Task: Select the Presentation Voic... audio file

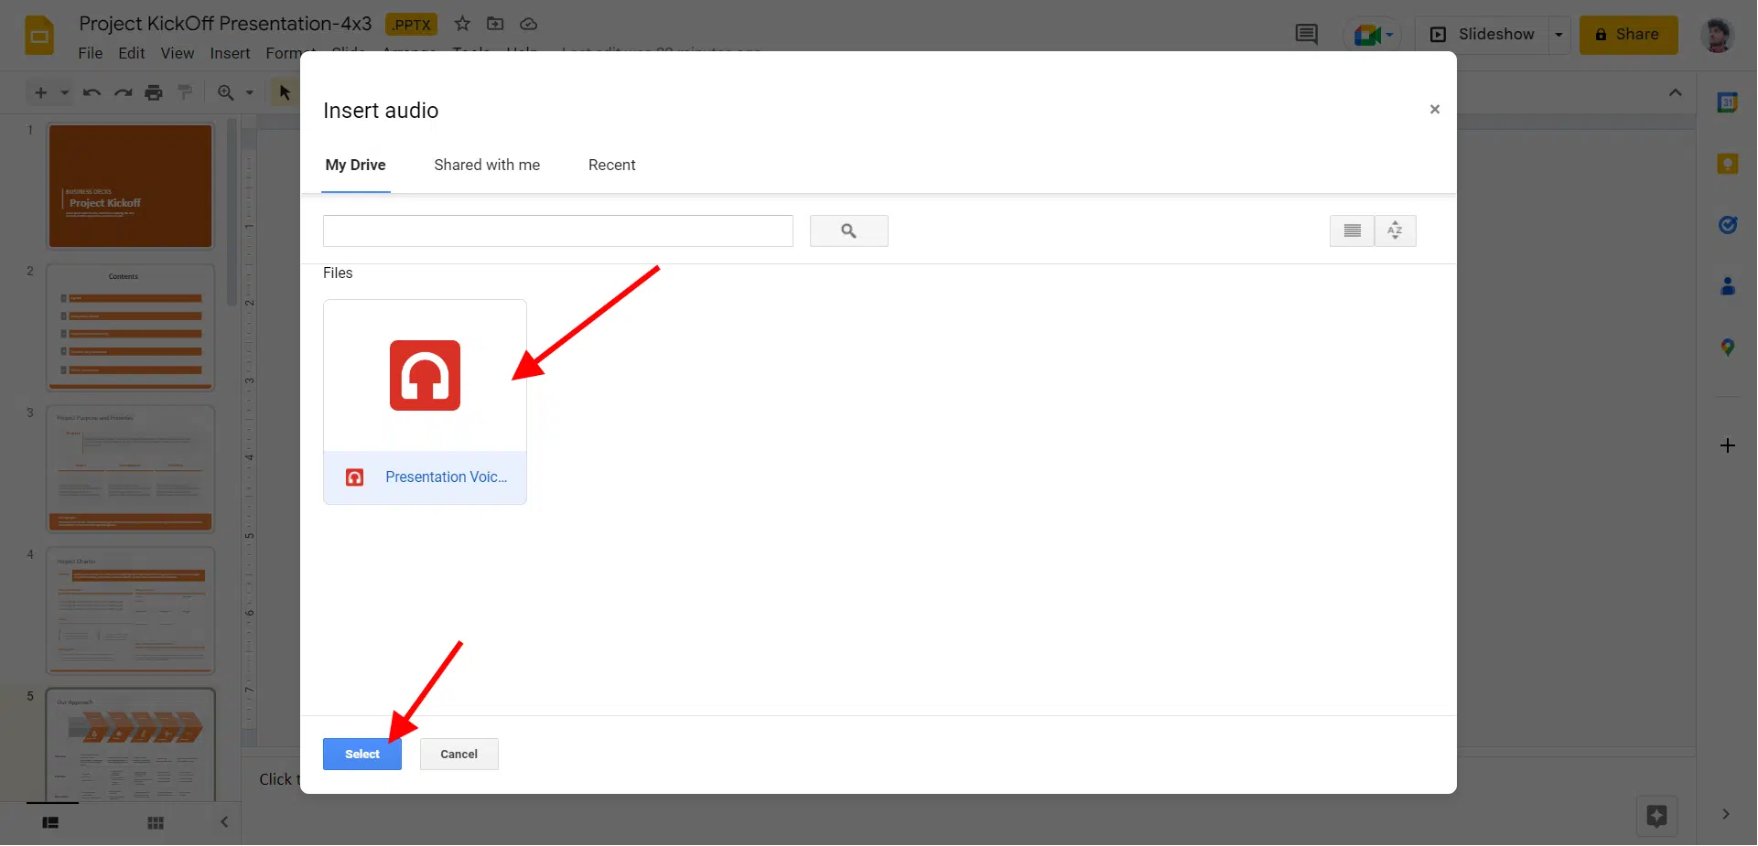Action: (425, 402)
